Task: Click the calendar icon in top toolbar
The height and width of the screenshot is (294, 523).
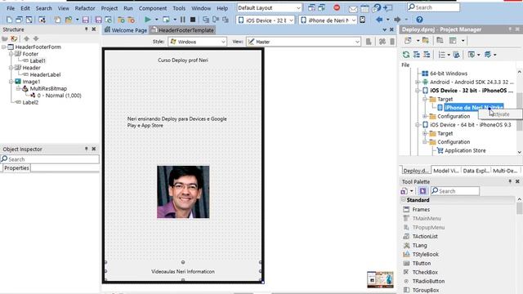Action: coord(364,8)
